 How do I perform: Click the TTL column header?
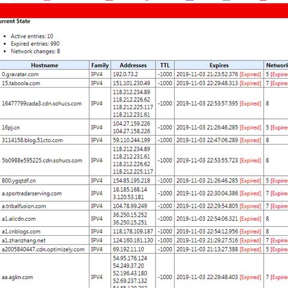pyautogui.click(x=165, y=65)
